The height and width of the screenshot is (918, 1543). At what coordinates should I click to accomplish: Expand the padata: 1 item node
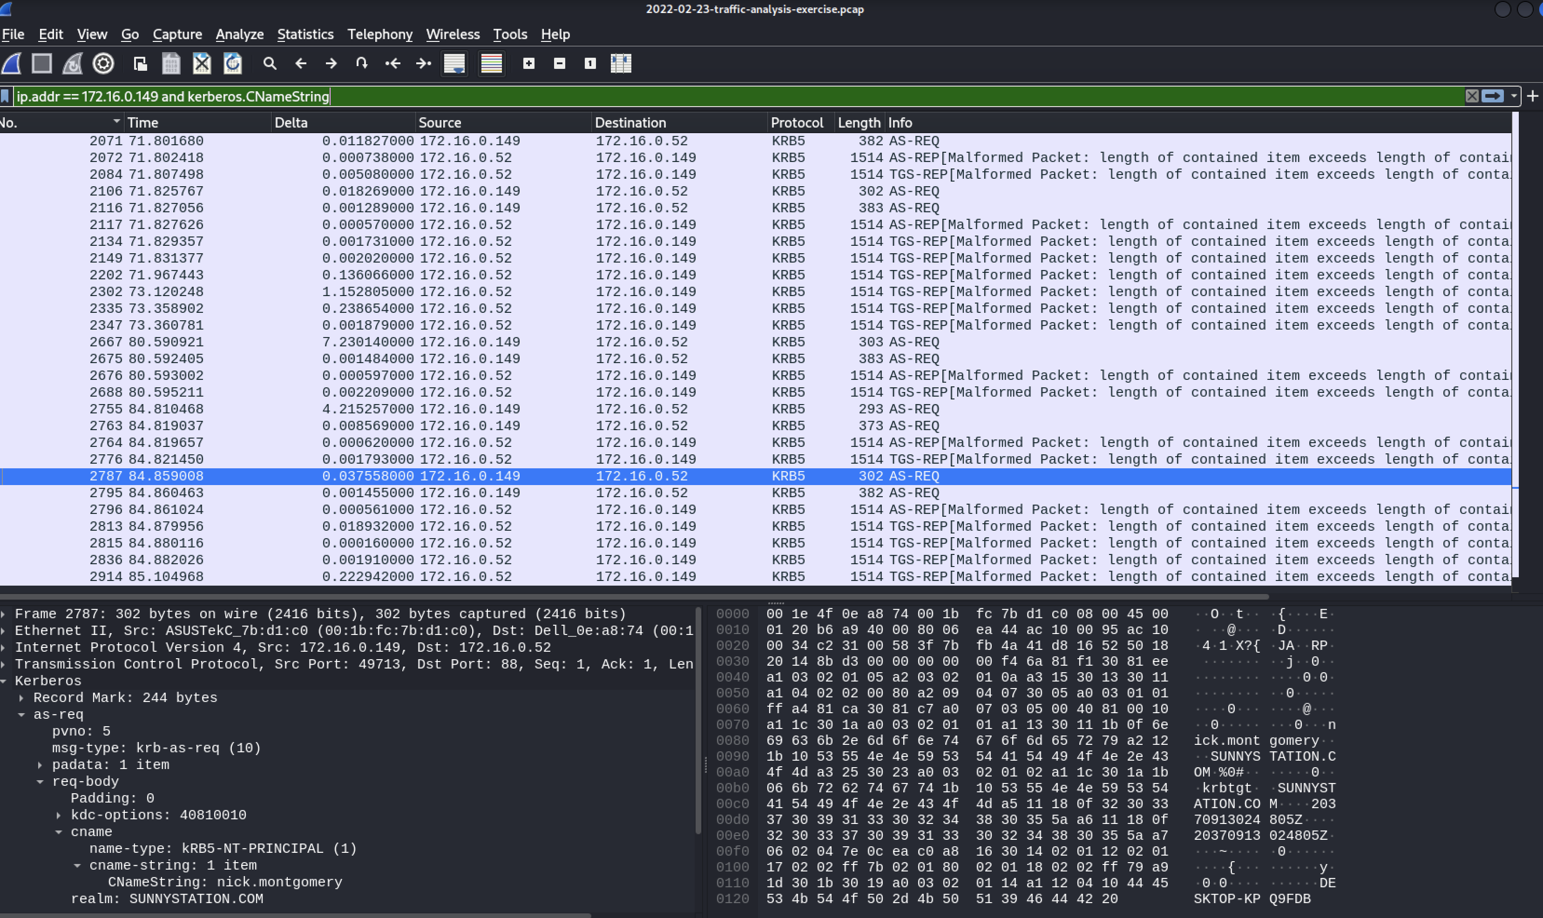(x=40, y=765)
